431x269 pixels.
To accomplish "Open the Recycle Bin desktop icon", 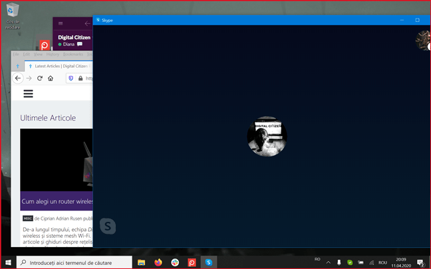I will tap(13, 16).
